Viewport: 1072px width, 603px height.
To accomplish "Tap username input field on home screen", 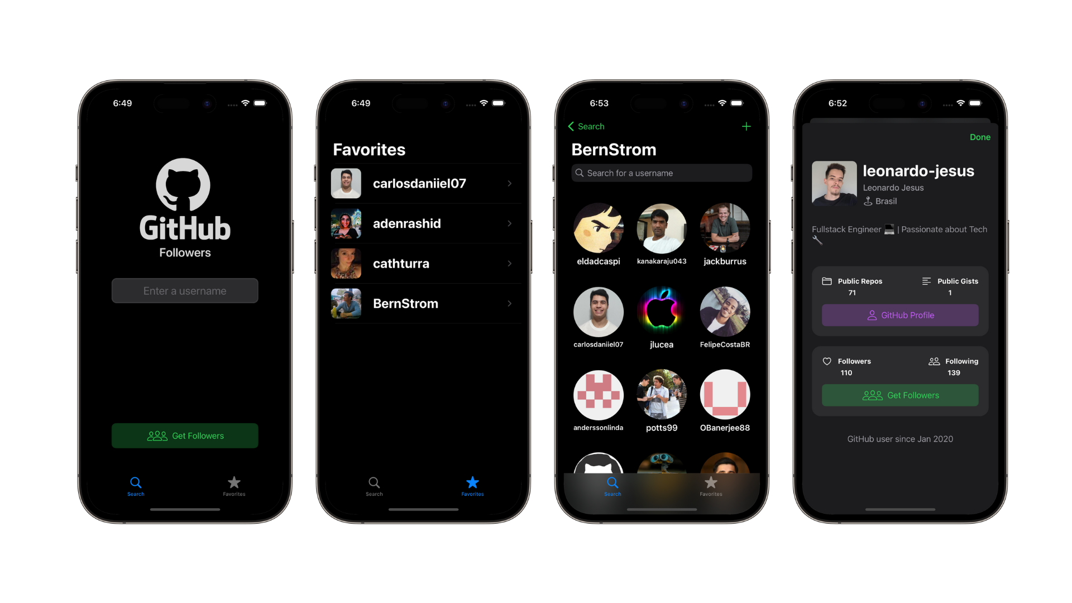I will click(185, 291).
